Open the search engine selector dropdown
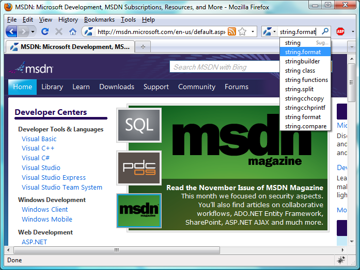Viewport: 360px width, 270px height. pos(270,31)
